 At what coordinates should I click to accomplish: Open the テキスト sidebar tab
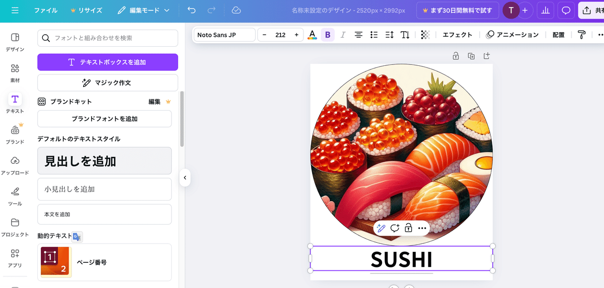[15, 104]
